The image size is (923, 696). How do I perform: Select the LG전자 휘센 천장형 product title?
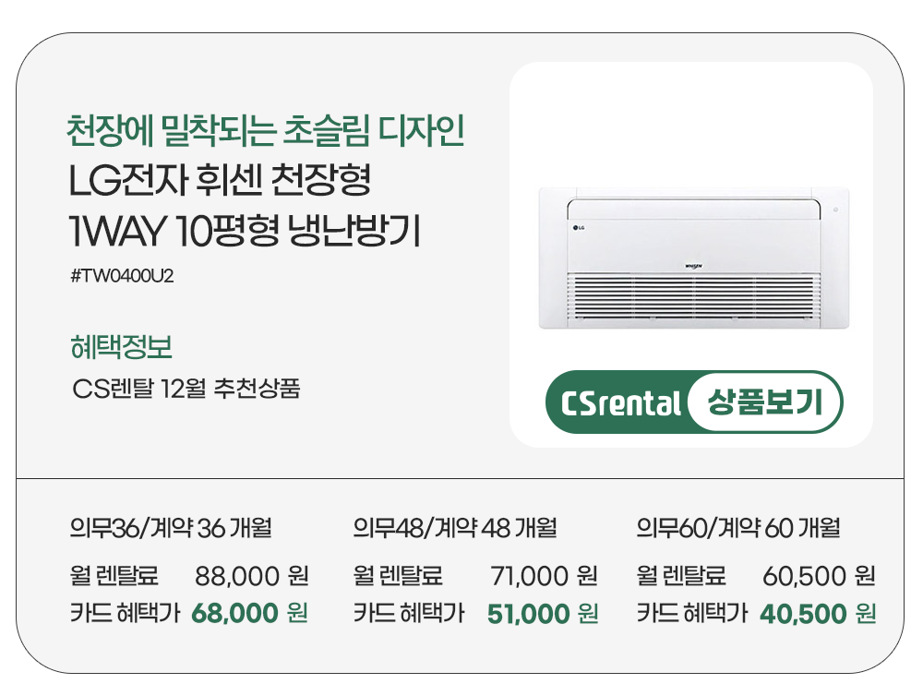click(220, 181)
